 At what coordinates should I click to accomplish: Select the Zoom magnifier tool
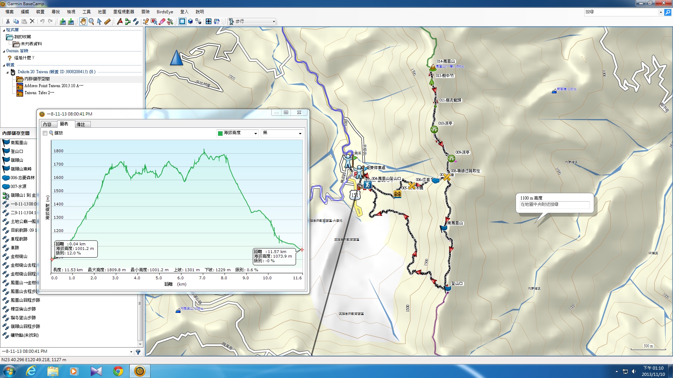pos(91,22)
